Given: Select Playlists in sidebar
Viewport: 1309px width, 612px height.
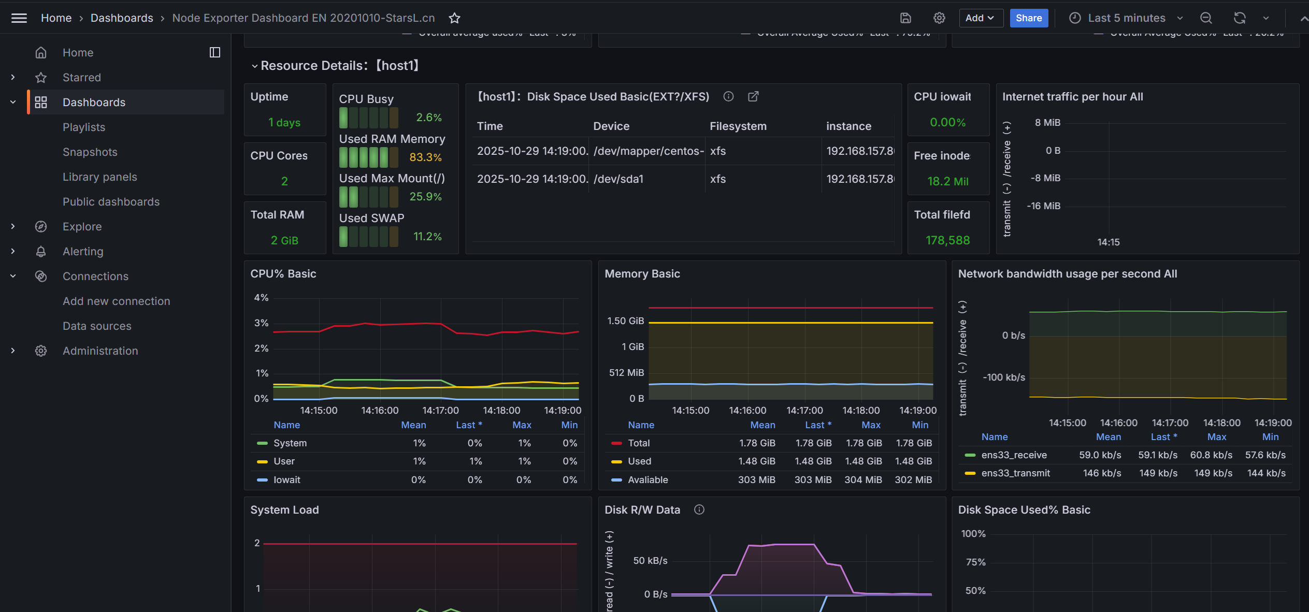Looking at the screenshot, I should pos(84,127).
